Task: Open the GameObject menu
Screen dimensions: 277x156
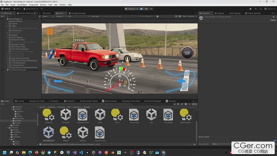Action: point(22,5)
